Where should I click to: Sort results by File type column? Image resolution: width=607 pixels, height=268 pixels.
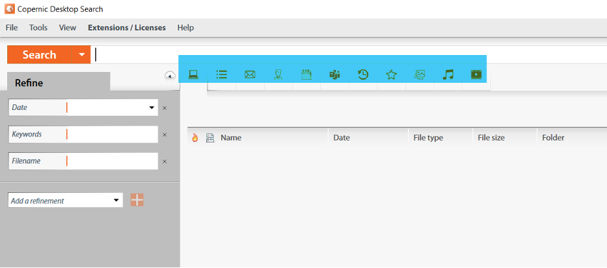428,137
